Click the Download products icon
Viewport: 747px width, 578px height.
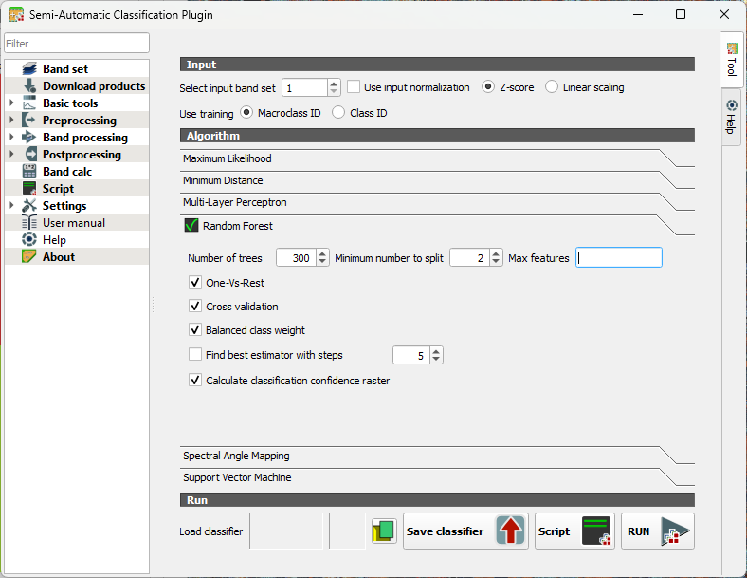28,86
